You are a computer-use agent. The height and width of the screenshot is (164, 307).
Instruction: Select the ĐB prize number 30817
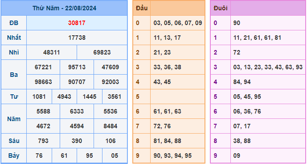[x=77, y=23]
